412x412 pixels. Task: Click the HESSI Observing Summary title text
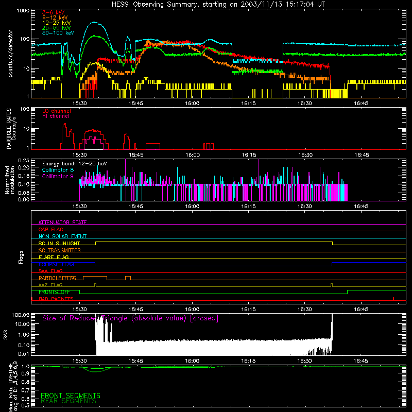point(218,5)
